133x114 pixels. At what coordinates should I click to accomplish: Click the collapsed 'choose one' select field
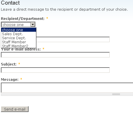[x=18, y=25]
